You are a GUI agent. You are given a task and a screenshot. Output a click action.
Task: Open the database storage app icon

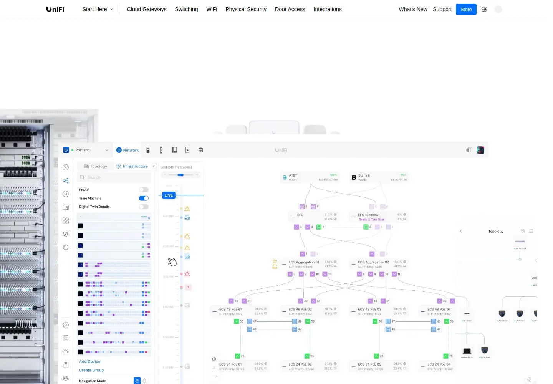coord(200,150)
